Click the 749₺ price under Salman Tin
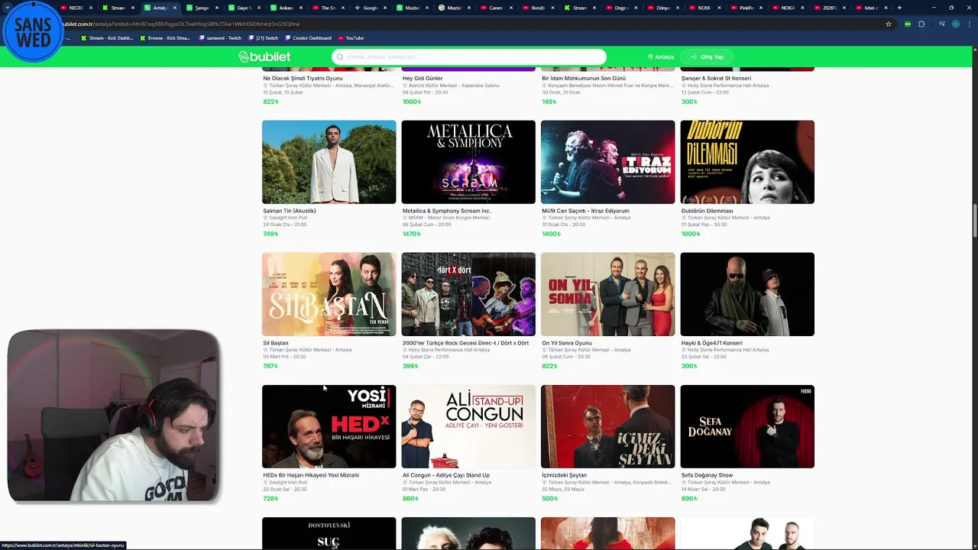This screenshot has height=550, width=978. pyautogui.click(x=270, y=234)
